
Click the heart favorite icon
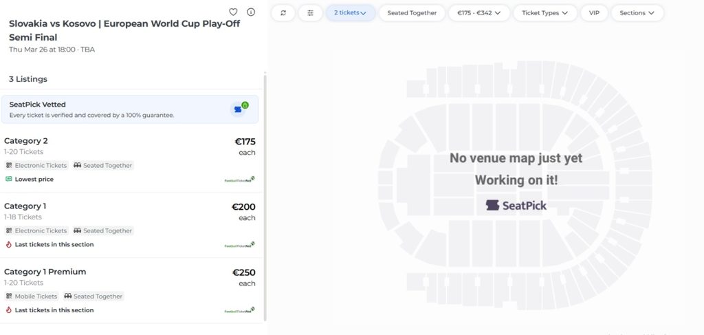233,12
